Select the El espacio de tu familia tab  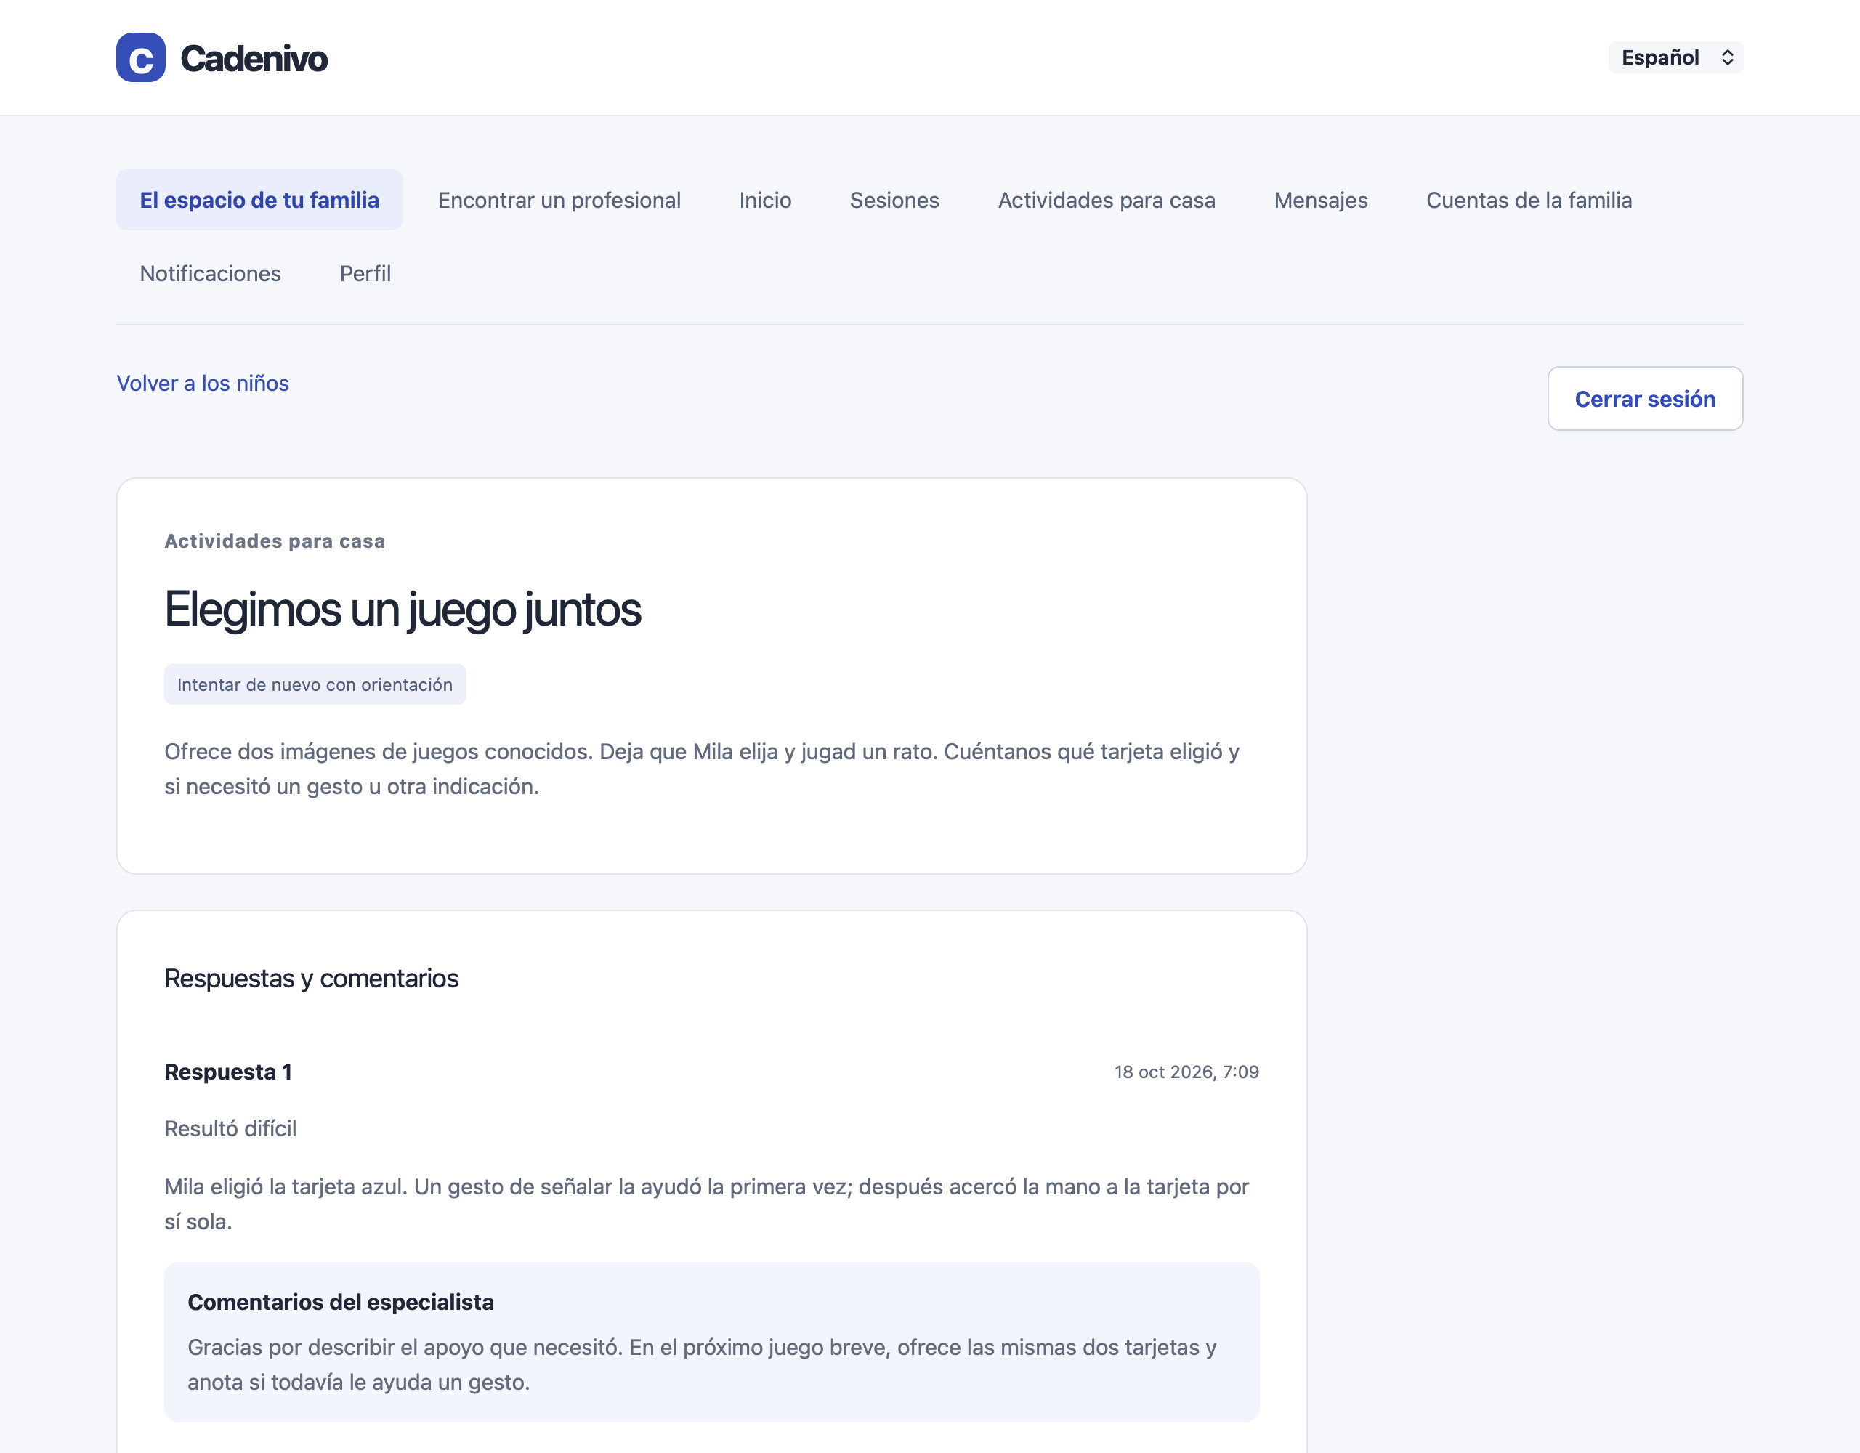click(260, 200)
